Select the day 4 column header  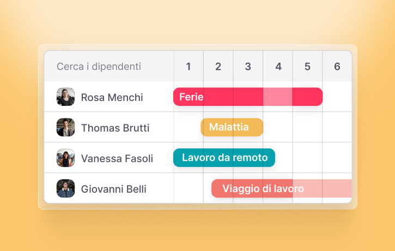pyautogui.click(x=278, y=67)
